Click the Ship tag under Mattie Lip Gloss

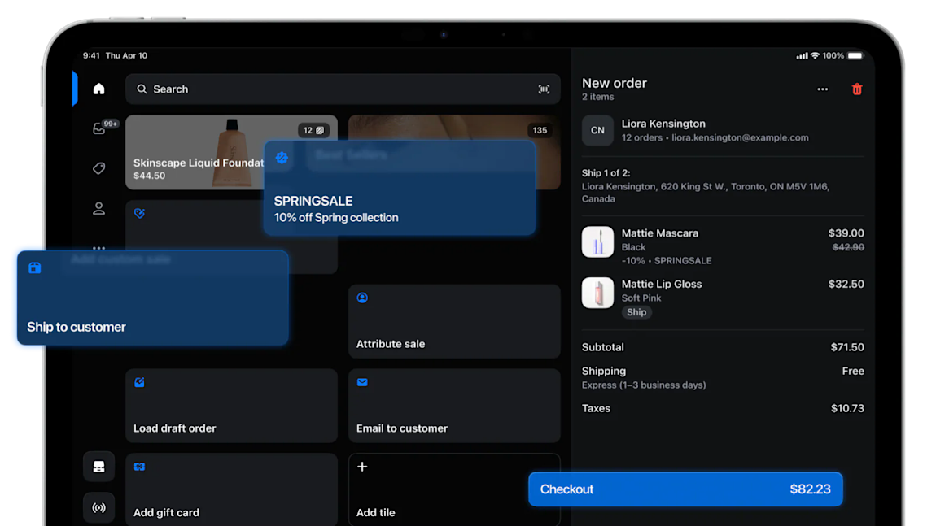pyautogui.click(x=636, y=312)
